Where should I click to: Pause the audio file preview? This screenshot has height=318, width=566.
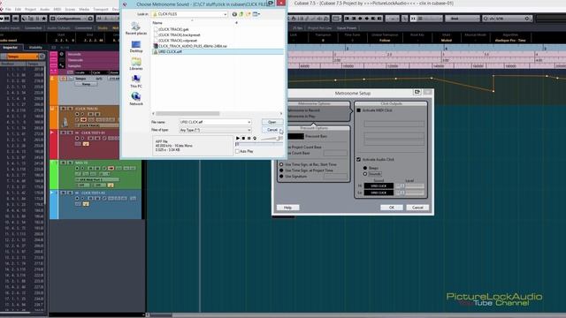click(x=249, y=138)
